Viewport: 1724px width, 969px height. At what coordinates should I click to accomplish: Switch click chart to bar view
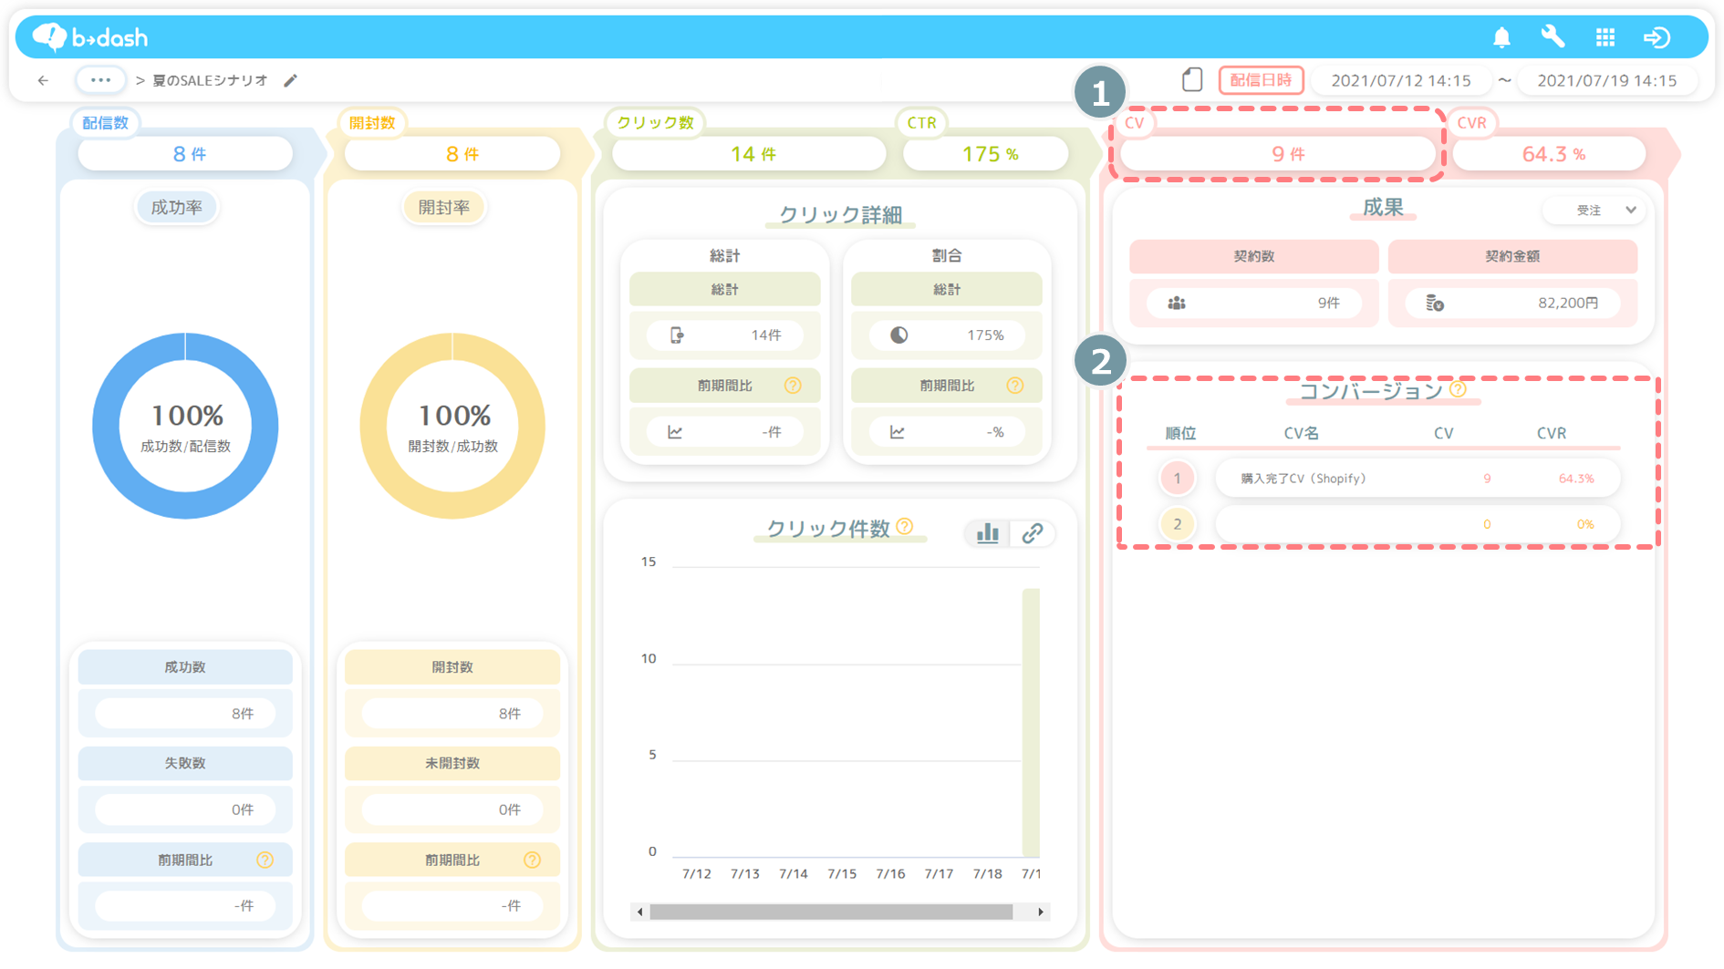point(987,533)
